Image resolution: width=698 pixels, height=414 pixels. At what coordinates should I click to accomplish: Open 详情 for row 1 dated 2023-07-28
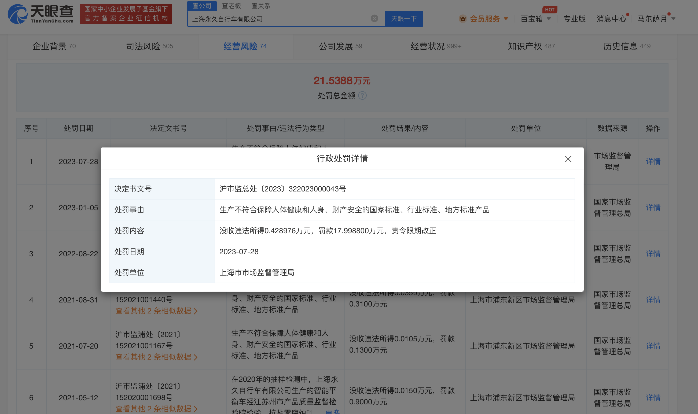[x=653, y=161]
